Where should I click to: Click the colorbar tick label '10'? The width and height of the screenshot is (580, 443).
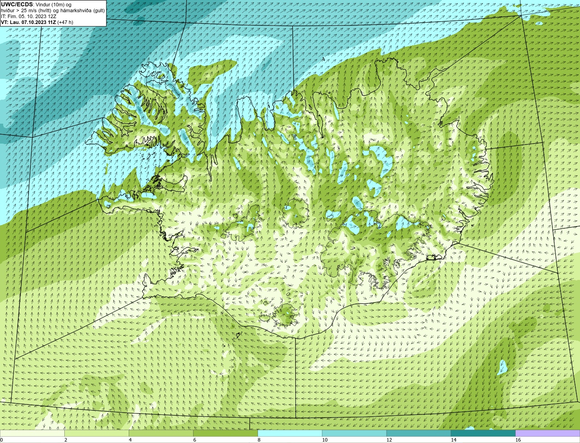324,440
